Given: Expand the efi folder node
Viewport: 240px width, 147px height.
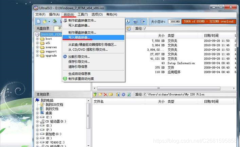Looking at the screenshot, I should [x=37, y=43].
